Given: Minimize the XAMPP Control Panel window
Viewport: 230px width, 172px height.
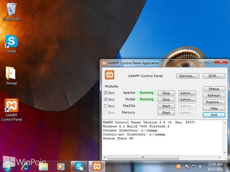Looking at the screenshot, I should pyautogui.click(x=203, y=62).
